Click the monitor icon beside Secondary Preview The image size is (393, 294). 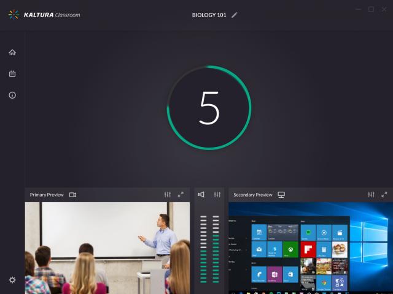(281, 195)
